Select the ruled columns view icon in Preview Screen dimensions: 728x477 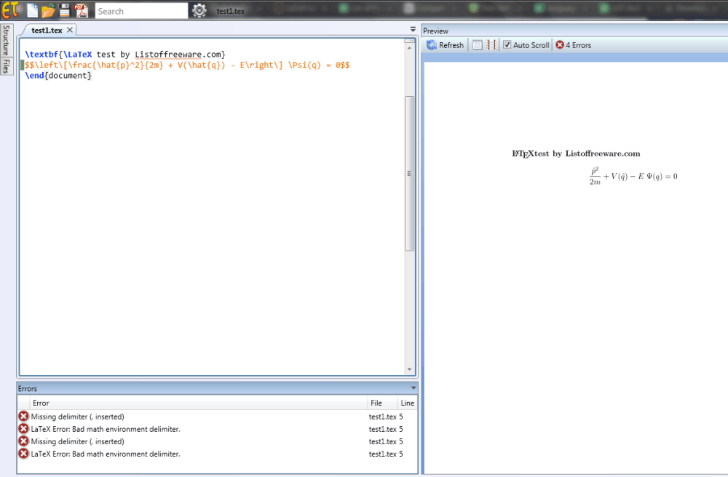[x=491, y=45]
